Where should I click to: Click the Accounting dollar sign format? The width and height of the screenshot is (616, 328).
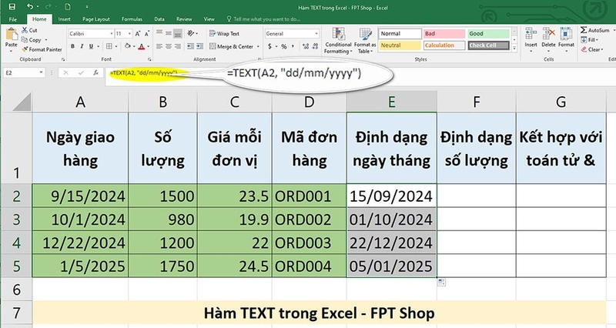pos(270,46)
